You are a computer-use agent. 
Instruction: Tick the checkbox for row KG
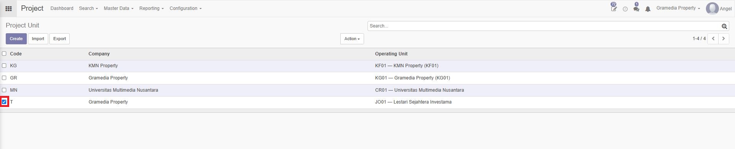click(x=4, y=66)
